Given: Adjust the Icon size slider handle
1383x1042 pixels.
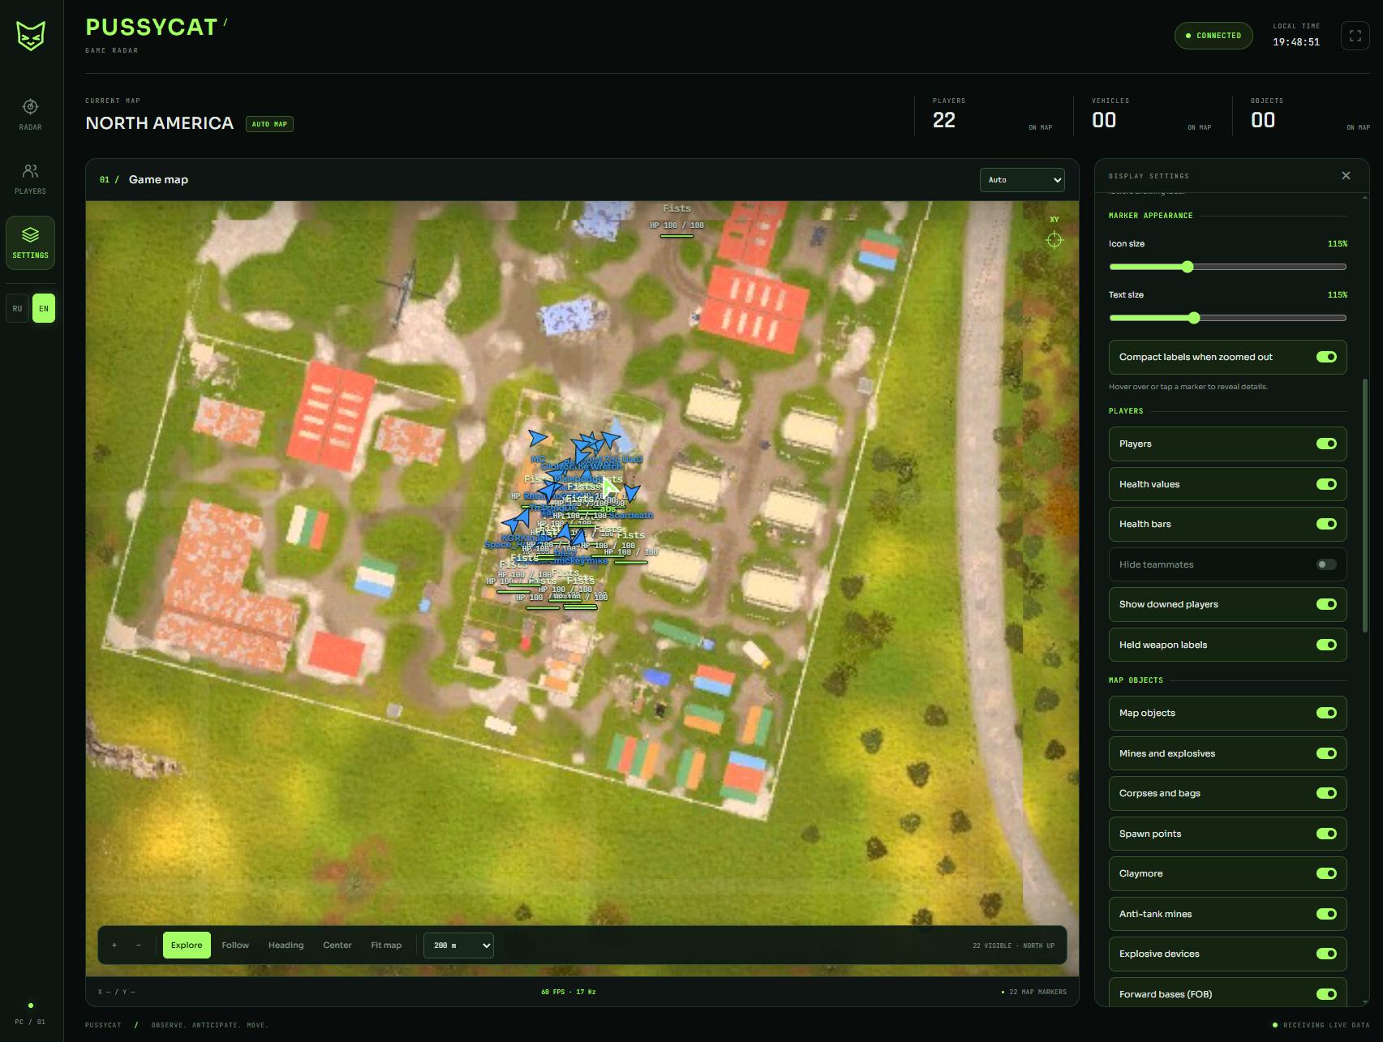Looking at the screenshot, I should click(1188, 267).
